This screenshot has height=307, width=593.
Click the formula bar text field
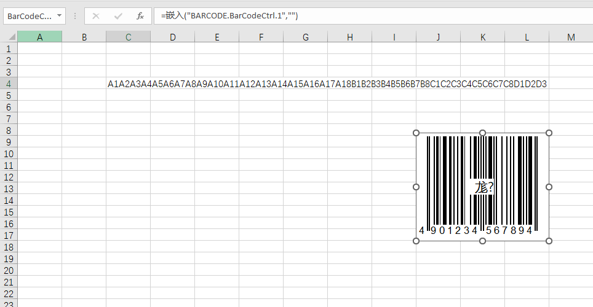[x=369, y=16]
